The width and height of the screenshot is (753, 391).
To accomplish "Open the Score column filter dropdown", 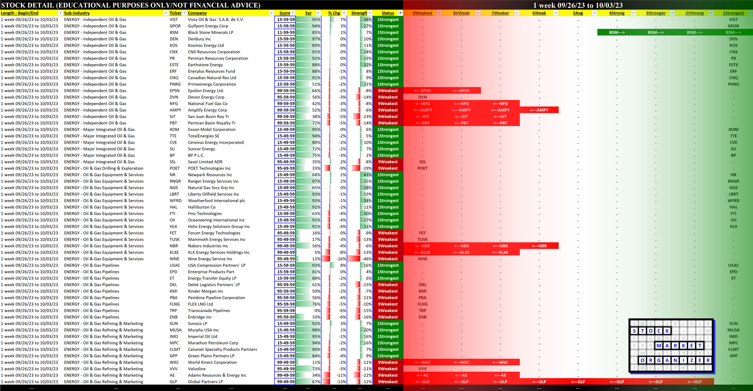I will pyautogui.click(x=293, y=13).
